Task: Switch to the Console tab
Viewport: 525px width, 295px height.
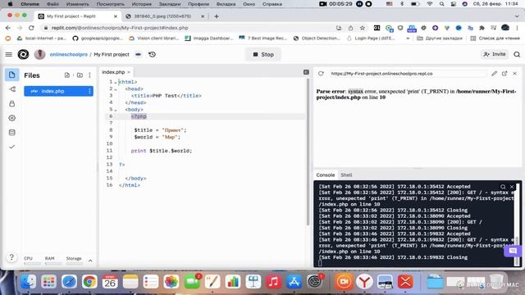Action: click(326, 175)
